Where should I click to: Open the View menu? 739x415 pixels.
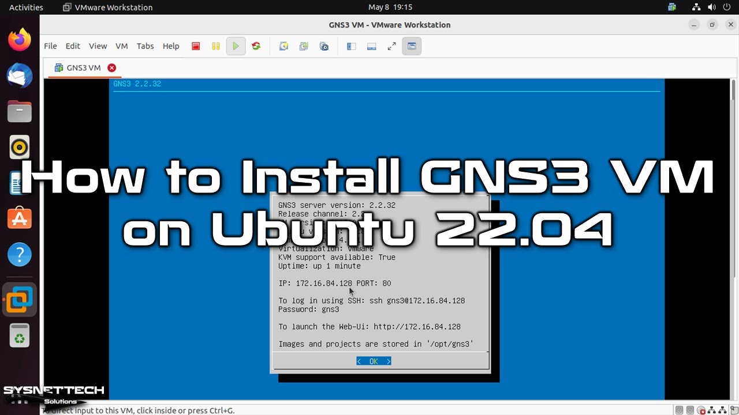click(x=98, y=46)
